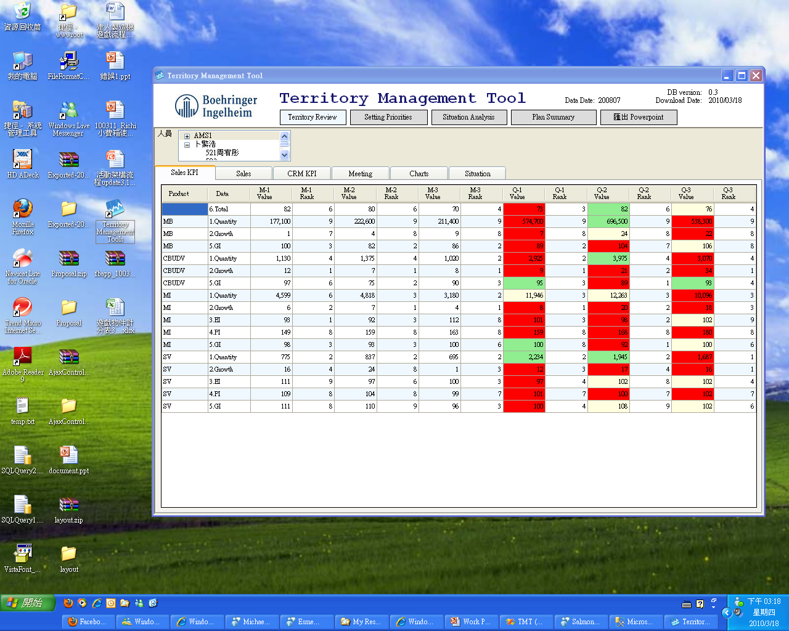Click the 匯出 Powerpoint export button
789x631 pixels.
coord(639,117)
